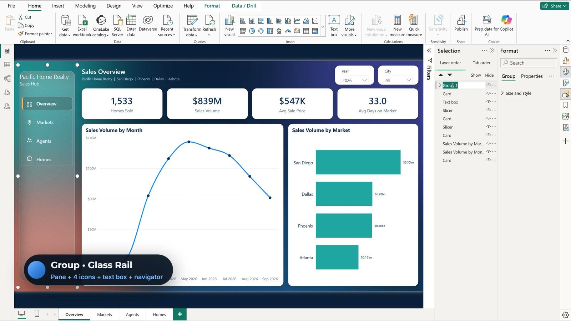Image resolution: width=571 pixels, height=321 pixels.
Task: Insert an area chart visual
Action: 306,21
